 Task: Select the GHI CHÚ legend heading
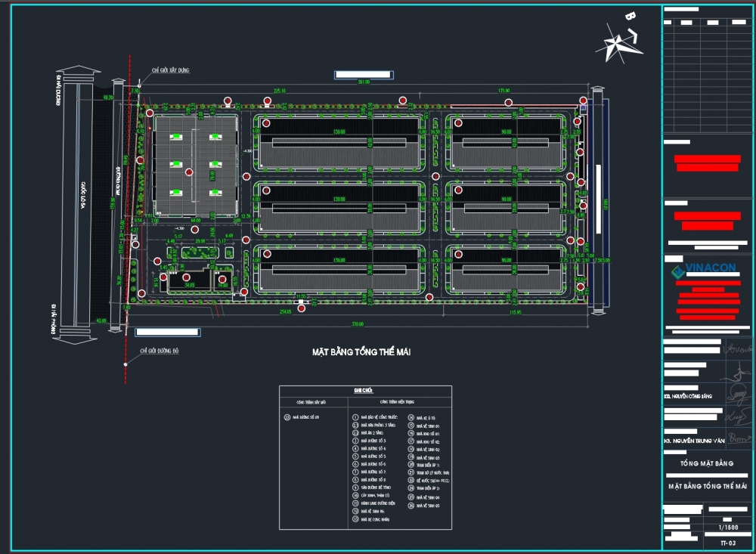click(364, 391)
